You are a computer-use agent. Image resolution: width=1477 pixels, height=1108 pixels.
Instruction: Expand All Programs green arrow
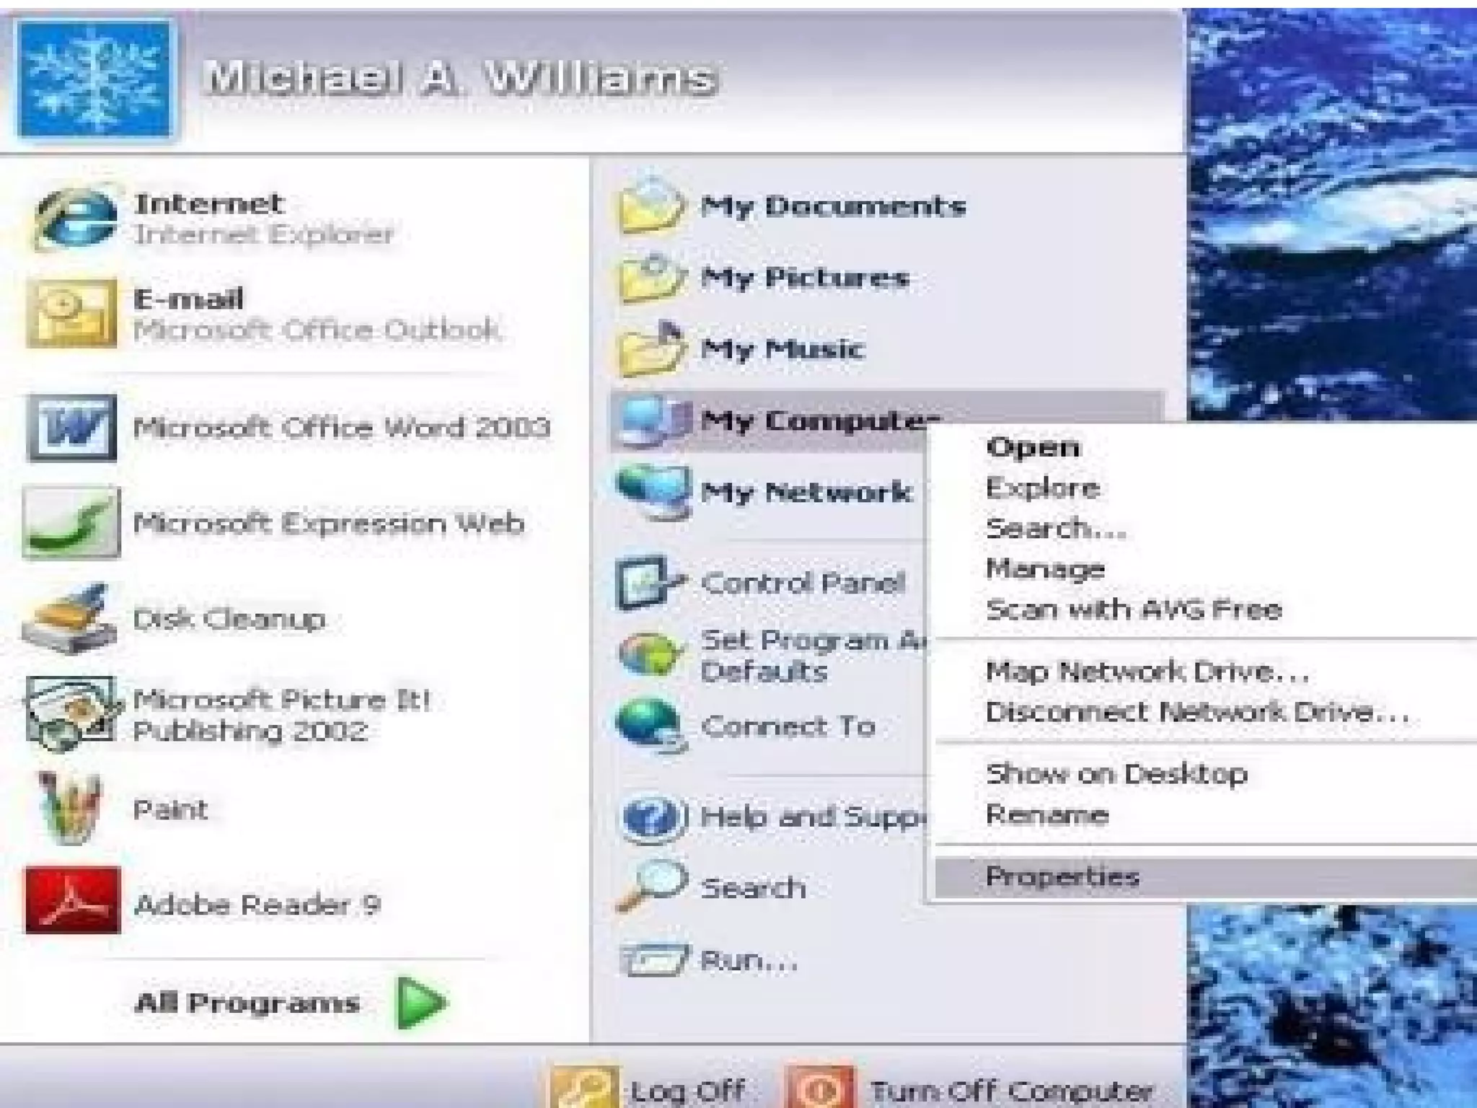(x=421, y=1003)
